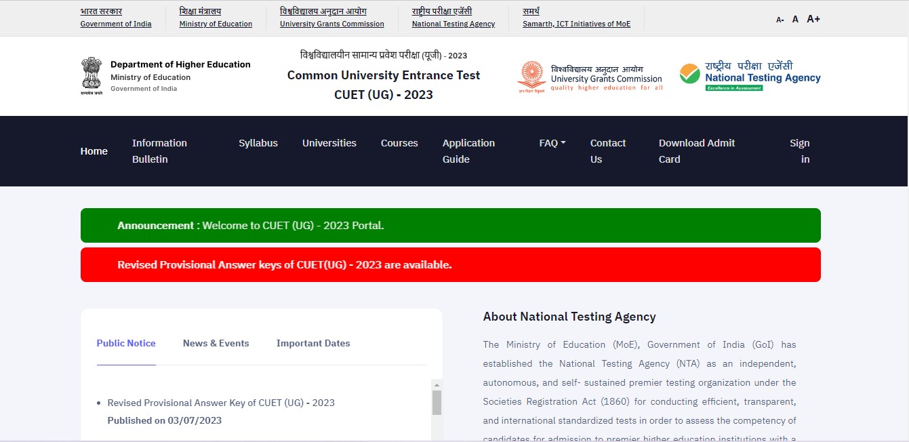Switch to the News & Events tab
The width and height of the screenshot is (909, 442).
click(x=216, y=343)
